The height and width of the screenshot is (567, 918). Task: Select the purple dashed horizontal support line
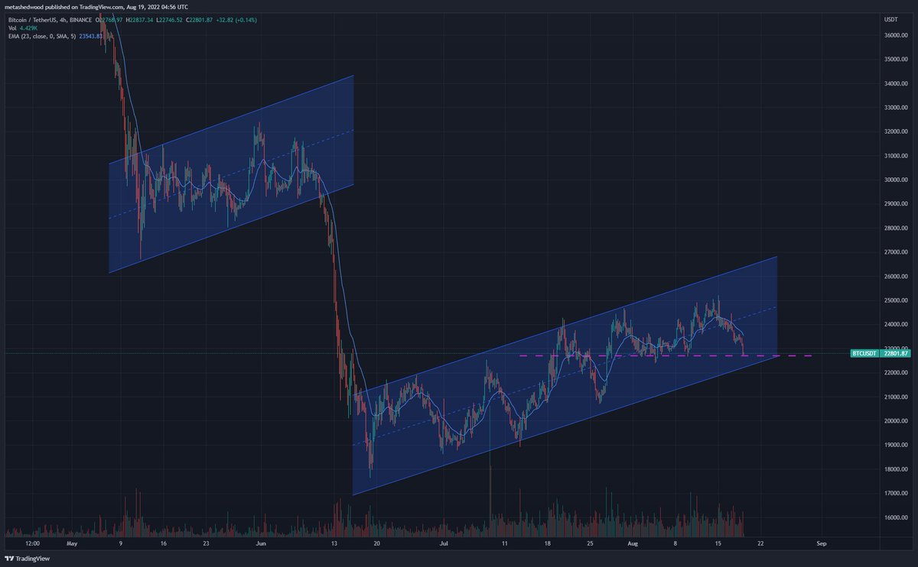click(666, 356)
